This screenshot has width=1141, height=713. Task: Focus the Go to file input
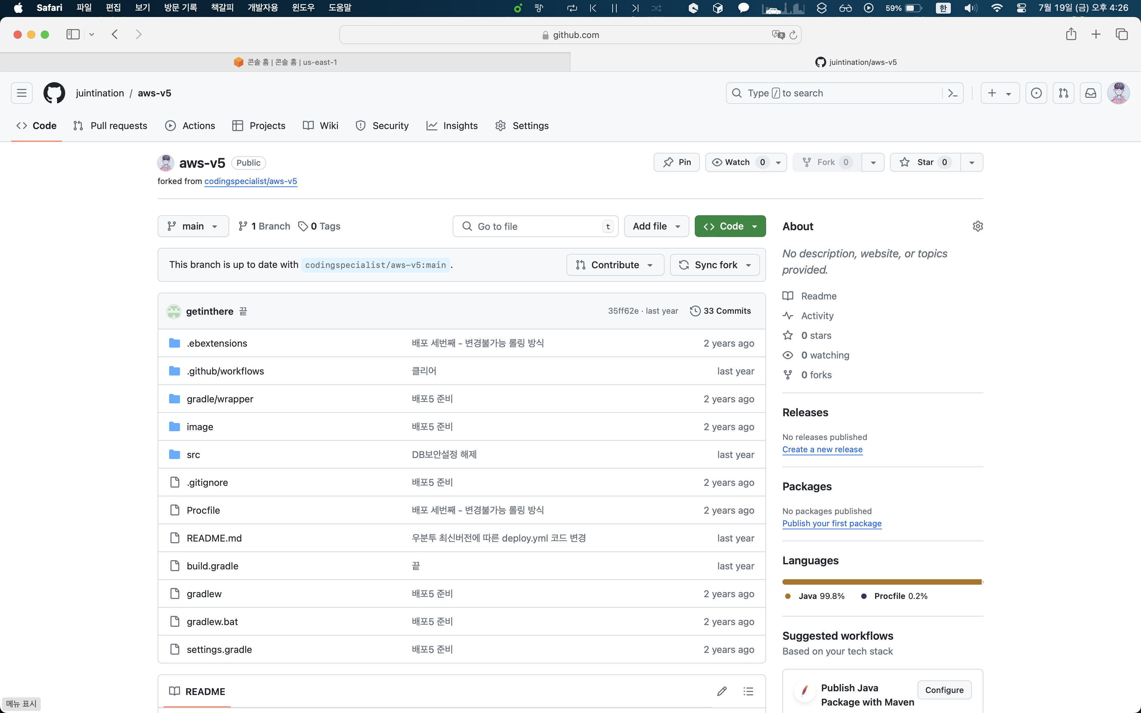point(535,226)
